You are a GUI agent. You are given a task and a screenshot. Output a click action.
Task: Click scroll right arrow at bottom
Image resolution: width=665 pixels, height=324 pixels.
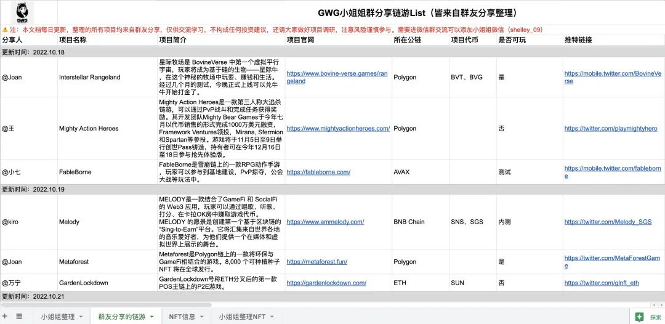661,305
